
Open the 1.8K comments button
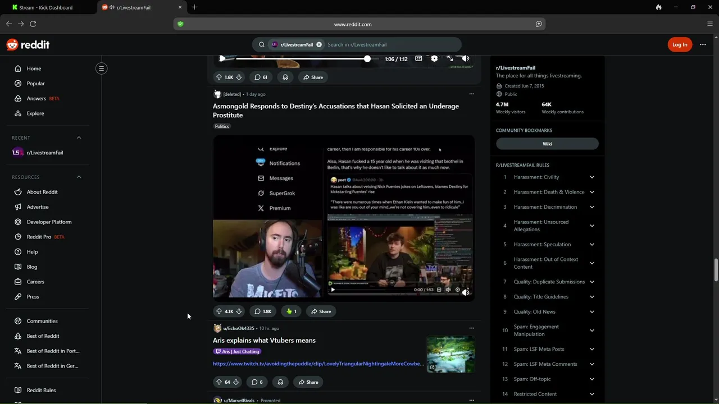[263, 311]
